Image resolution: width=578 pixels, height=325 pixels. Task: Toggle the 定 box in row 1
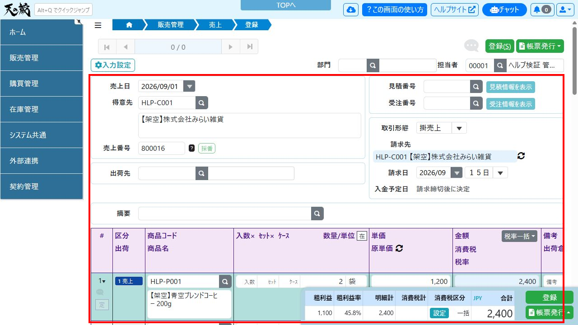(102, 305)
